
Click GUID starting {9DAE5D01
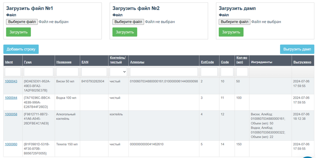[37, 86]
